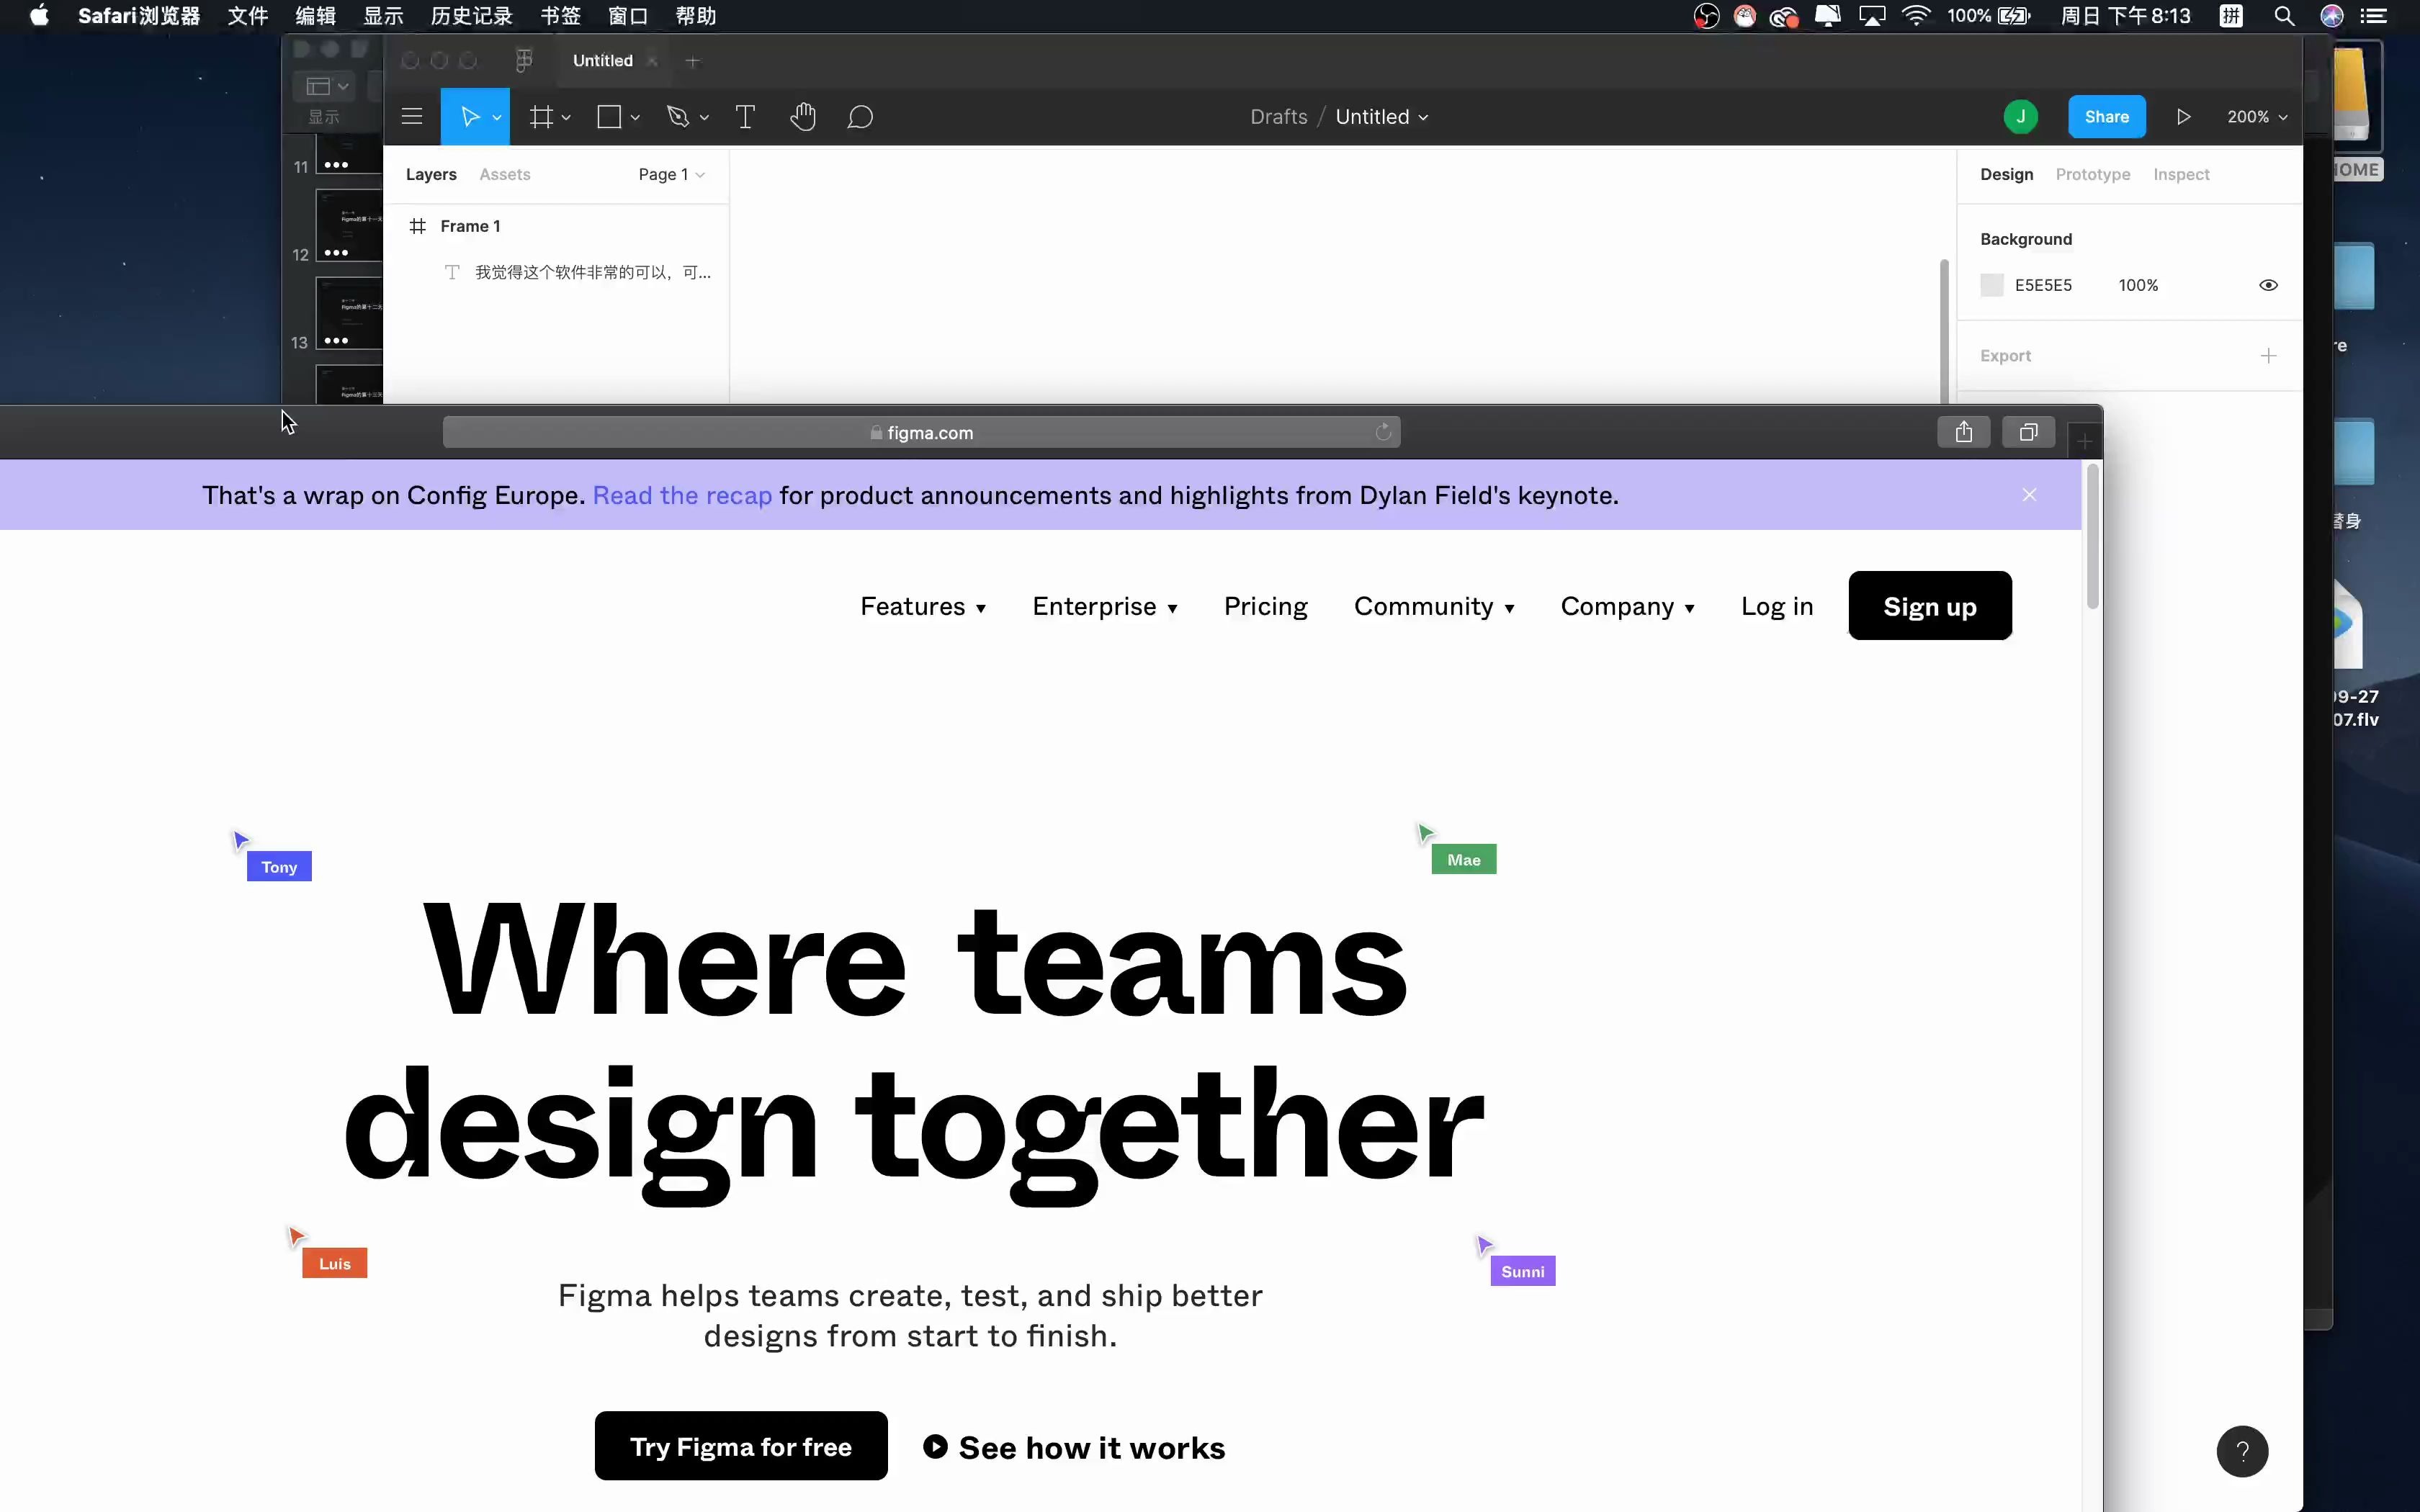Click the Background E5E5E5 color swatch
Image resolution: width=2420 pixels, height=1512 pixels.
pos(1991,285)
